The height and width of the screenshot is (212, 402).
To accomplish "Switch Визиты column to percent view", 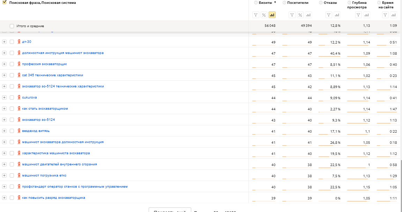I will [264, 15].
